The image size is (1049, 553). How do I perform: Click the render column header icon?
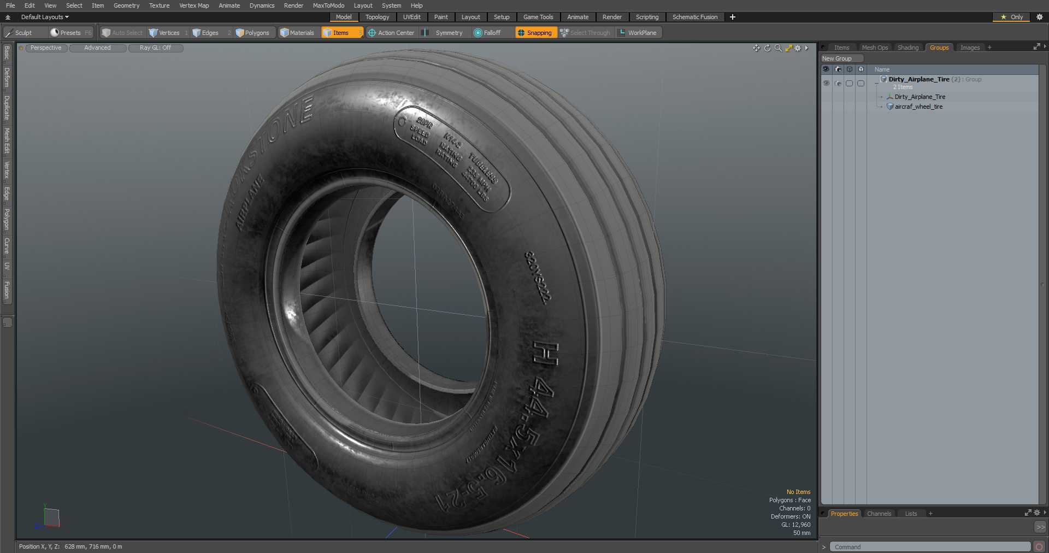pyautogui.click(x=838, y=69)
